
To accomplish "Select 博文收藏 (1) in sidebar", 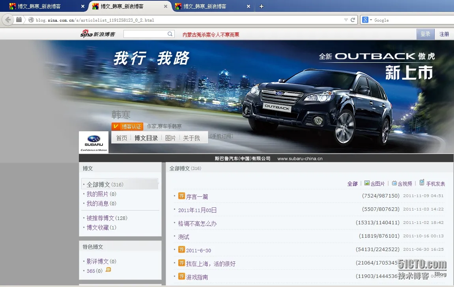I will tap(101, 228).
